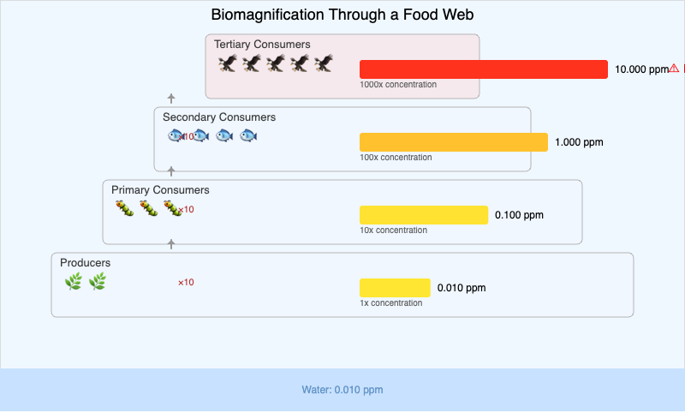Click the leftmost caterpillar icon

pos(124,208)
